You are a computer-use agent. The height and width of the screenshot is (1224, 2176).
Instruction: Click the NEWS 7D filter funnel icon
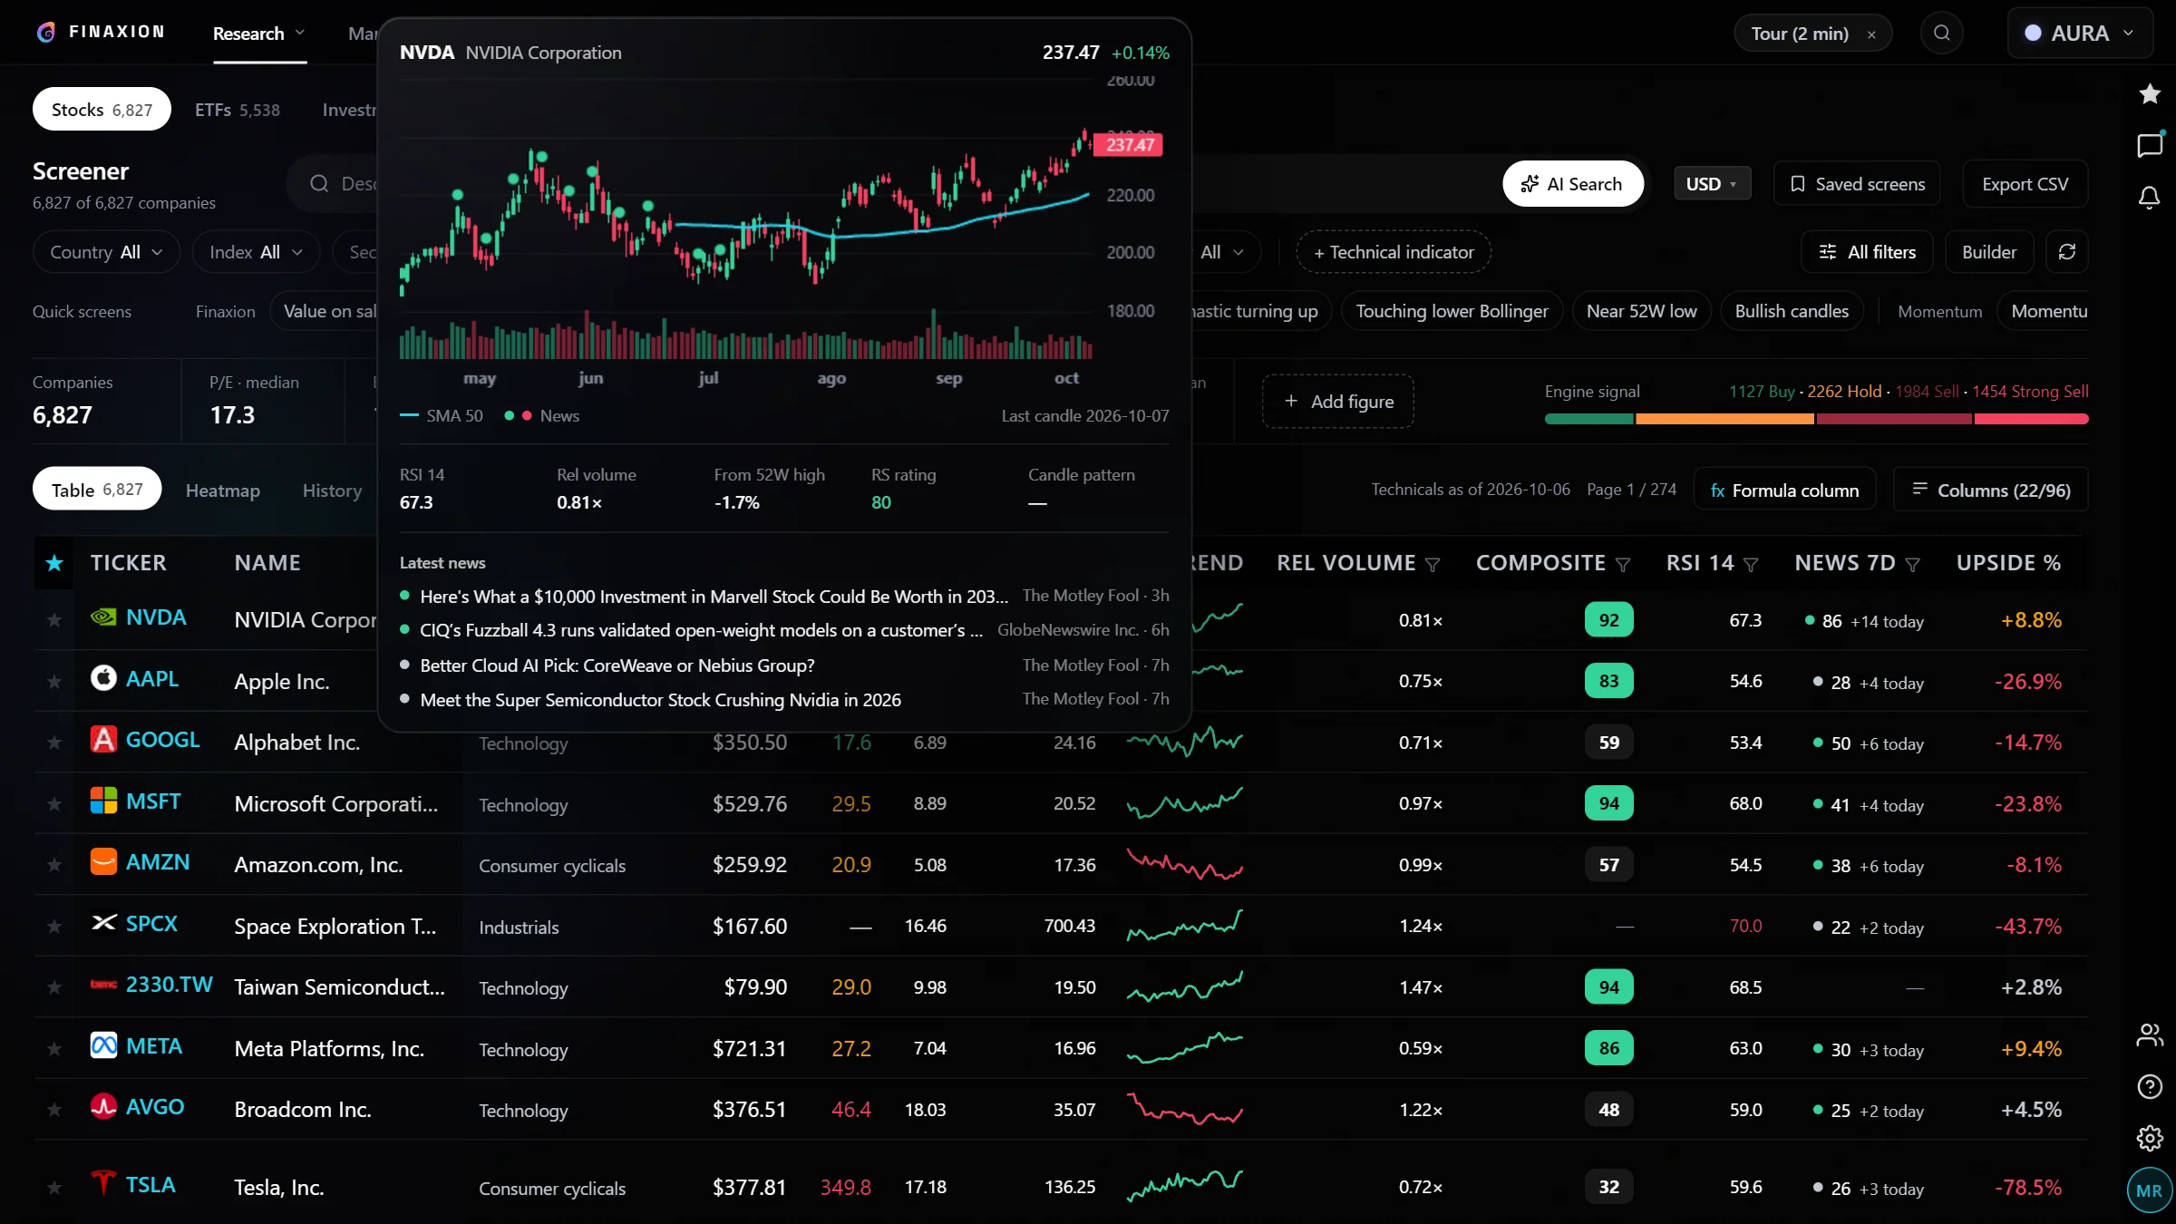[1913, 565]
